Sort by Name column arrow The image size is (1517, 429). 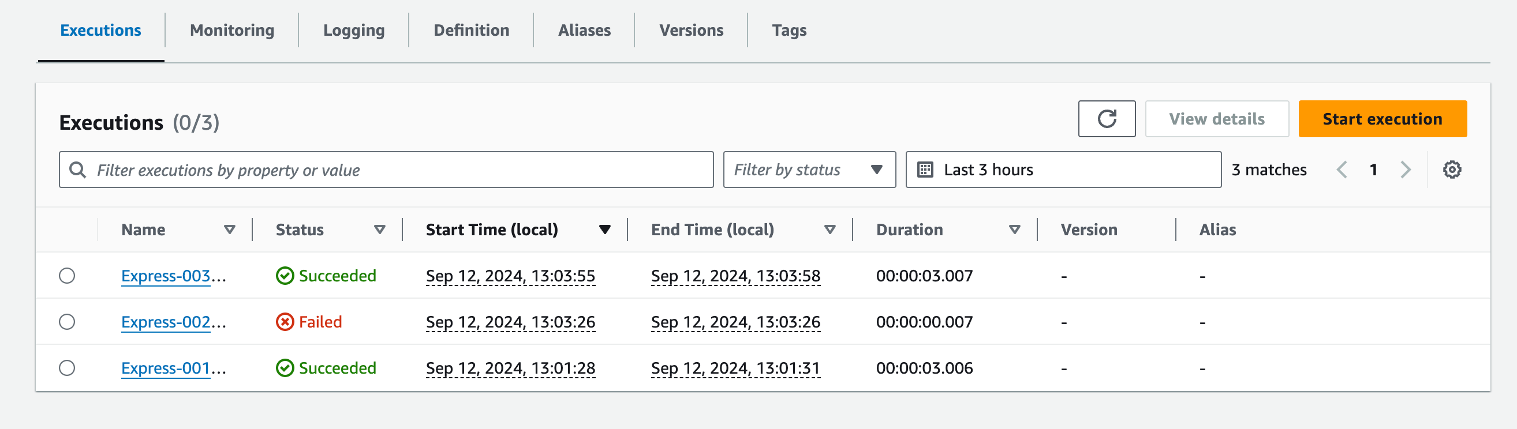[x=230, y=230]
